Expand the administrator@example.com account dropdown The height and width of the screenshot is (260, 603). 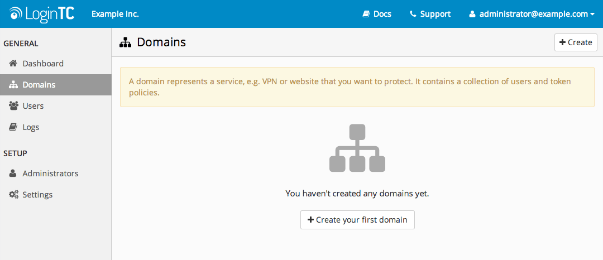pos(532,14)
